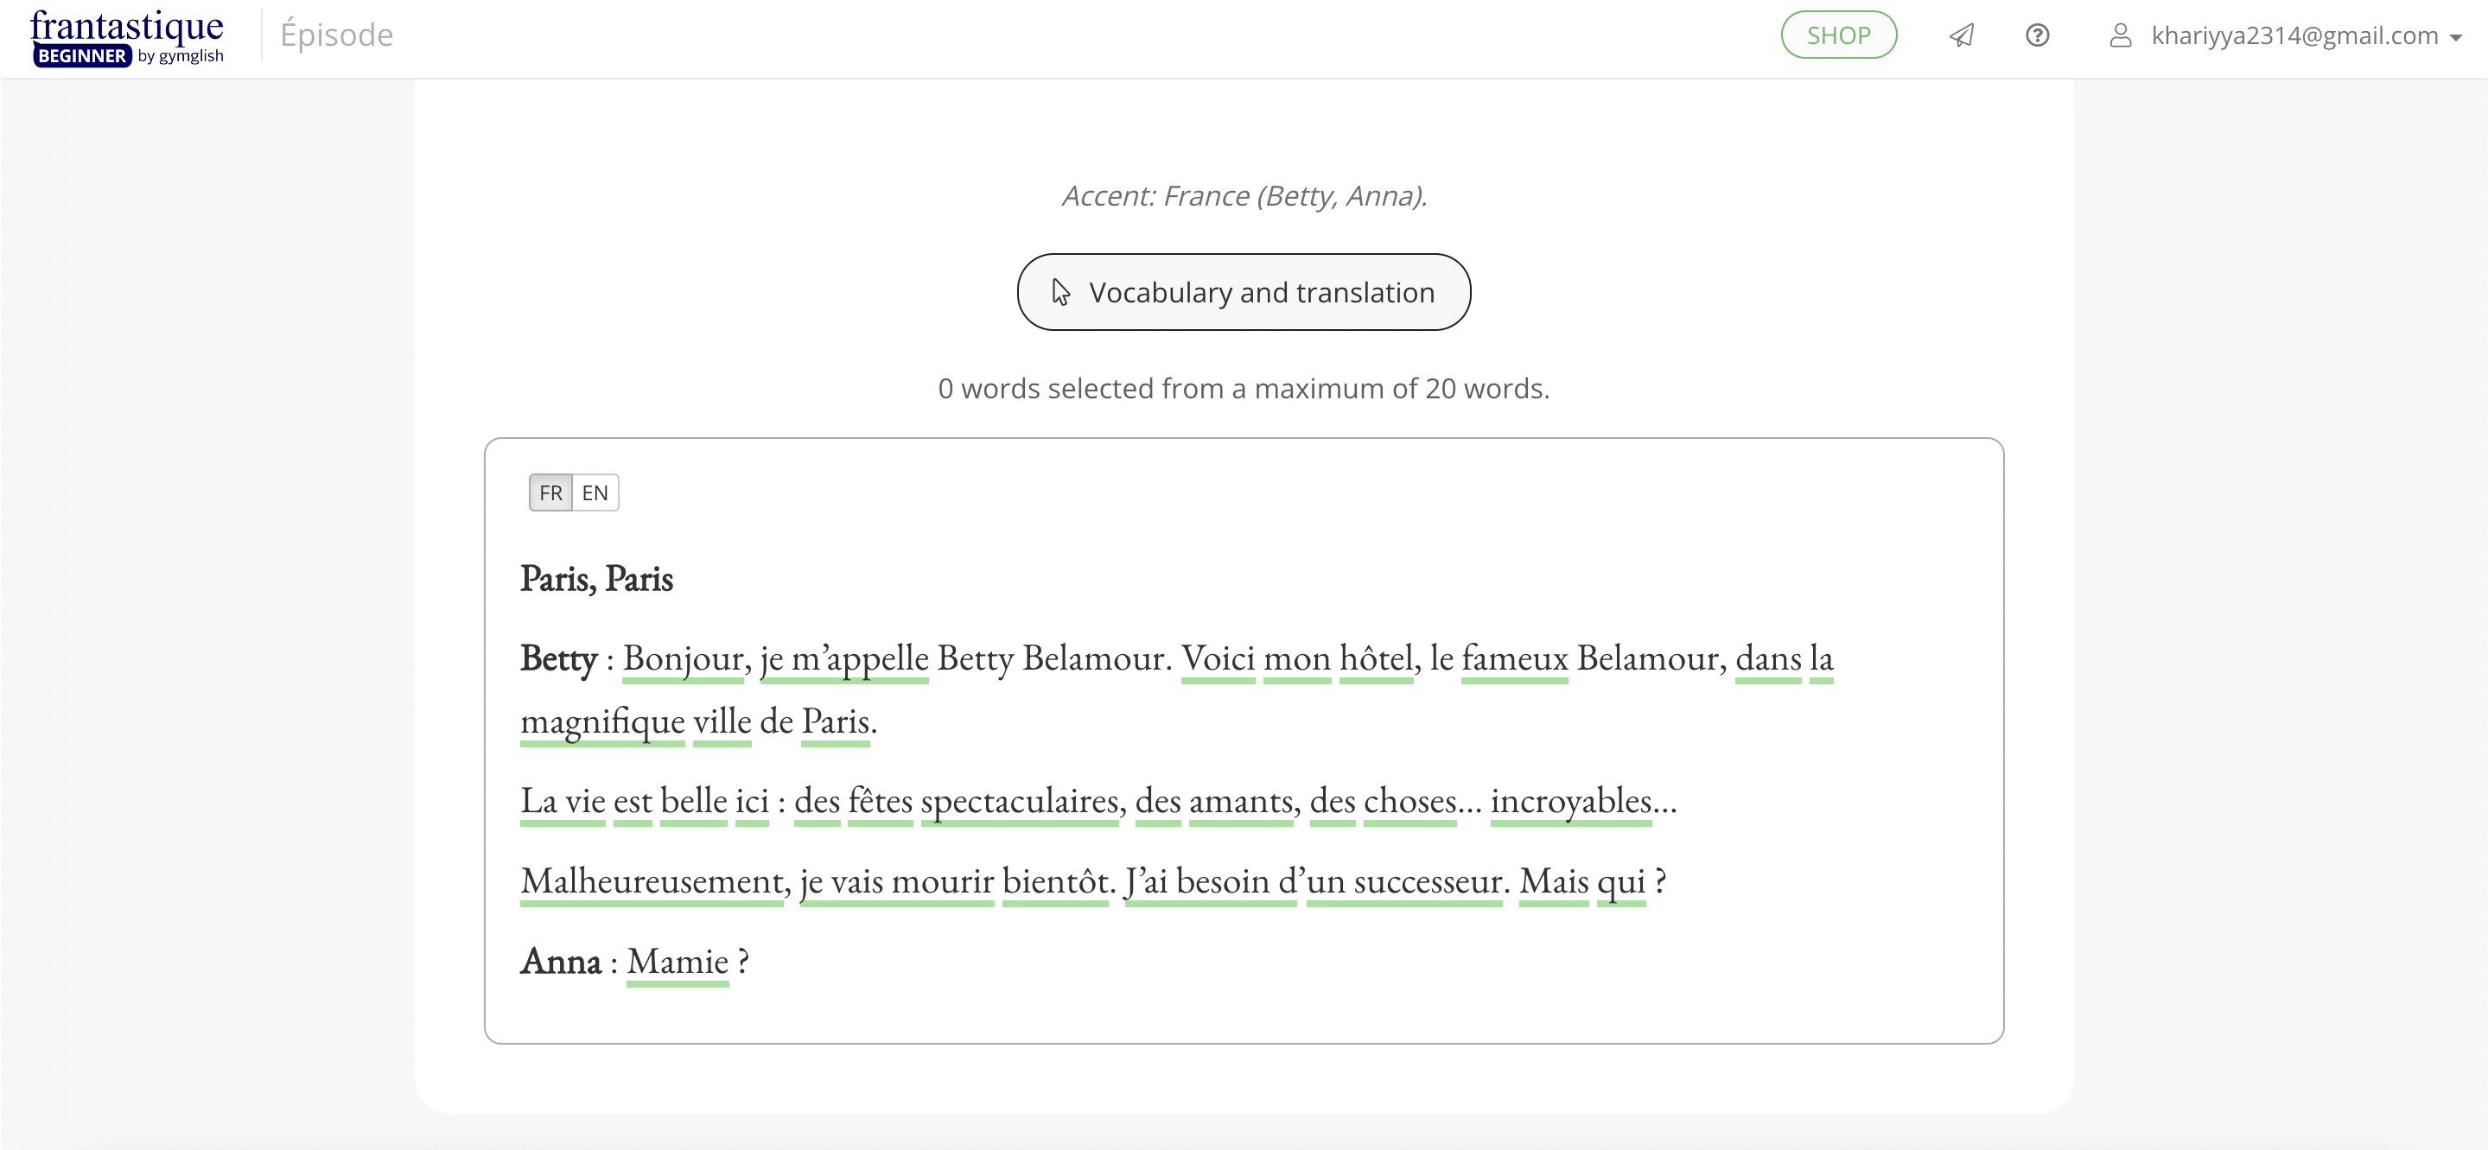The image size is (2488, 1150).
Task: Click the Frantastique Beginner logo
Action: (x=126, y=36)
